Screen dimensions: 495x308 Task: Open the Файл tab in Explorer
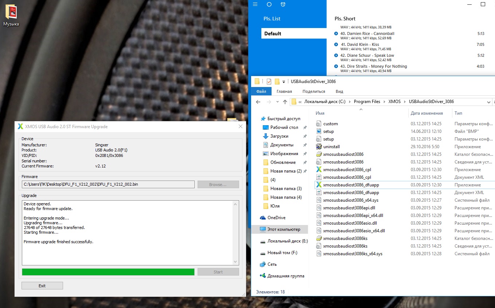(261, 91)
